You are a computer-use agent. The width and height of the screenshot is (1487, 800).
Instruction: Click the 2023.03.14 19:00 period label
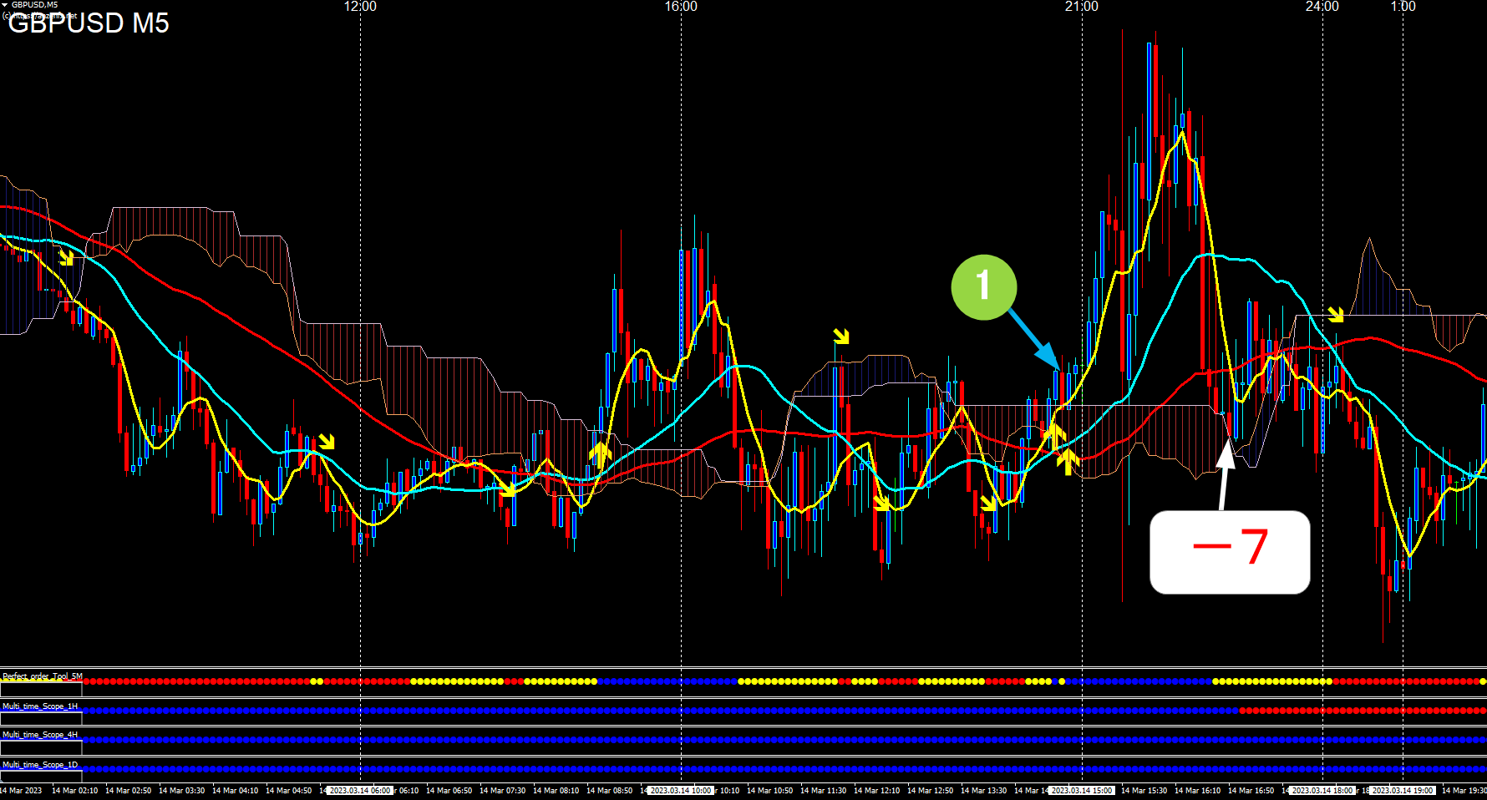coord(1403,791)
